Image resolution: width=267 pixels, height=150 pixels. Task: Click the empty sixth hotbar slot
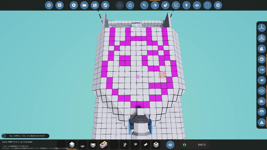[x=114, y=145]
